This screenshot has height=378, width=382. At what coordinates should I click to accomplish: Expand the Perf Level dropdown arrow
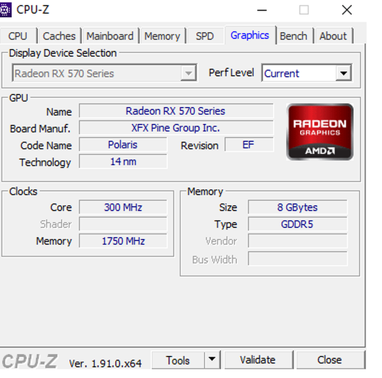(x=344, y=73)
